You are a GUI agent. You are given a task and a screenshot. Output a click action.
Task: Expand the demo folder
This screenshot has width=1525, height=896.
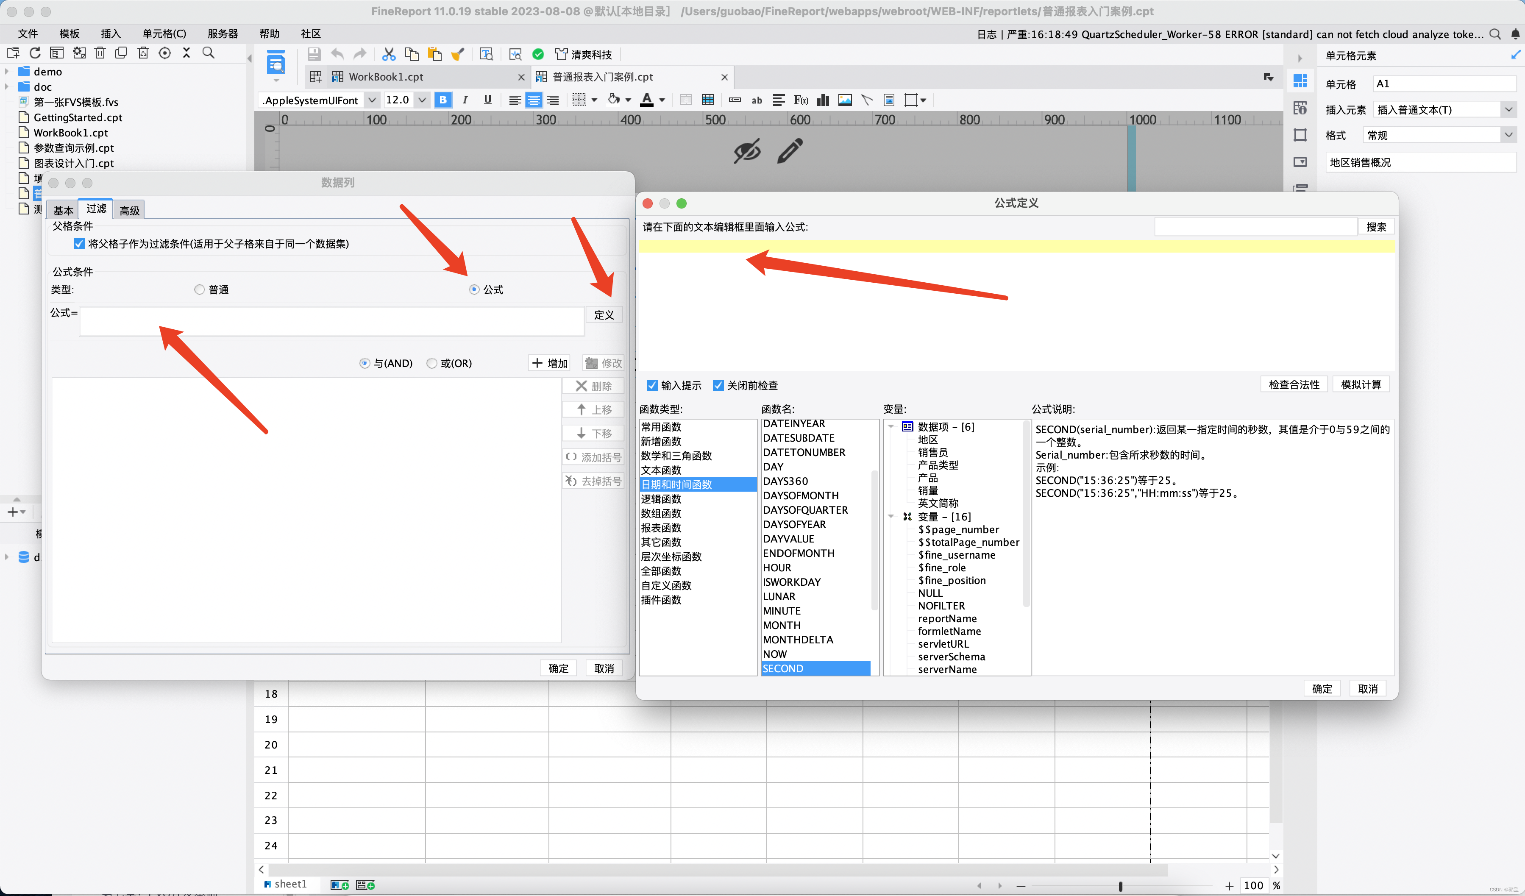[x=7, y=71]
